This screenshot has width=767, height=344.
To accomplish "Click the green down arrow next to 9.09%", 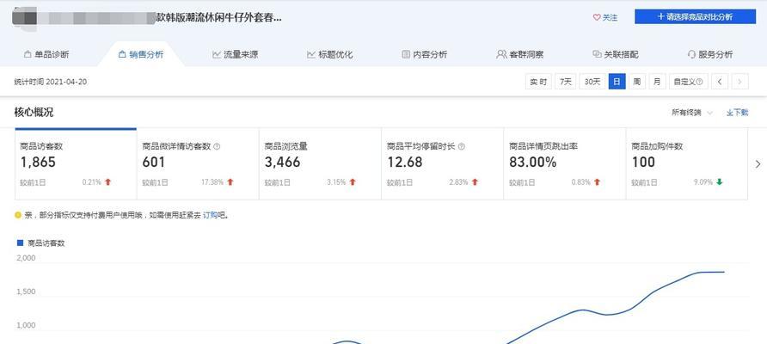I will click(719, 182).
